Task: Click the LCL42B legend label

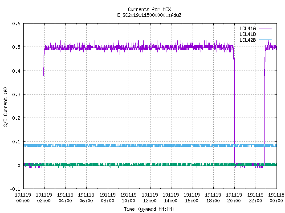Action: click(x=248, y=40)
